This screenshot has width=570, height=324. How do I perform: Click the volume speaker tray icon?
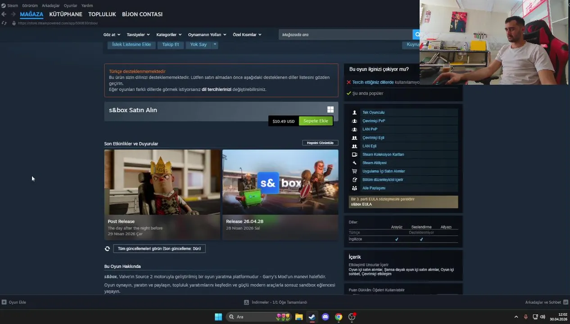click(543, 317)
